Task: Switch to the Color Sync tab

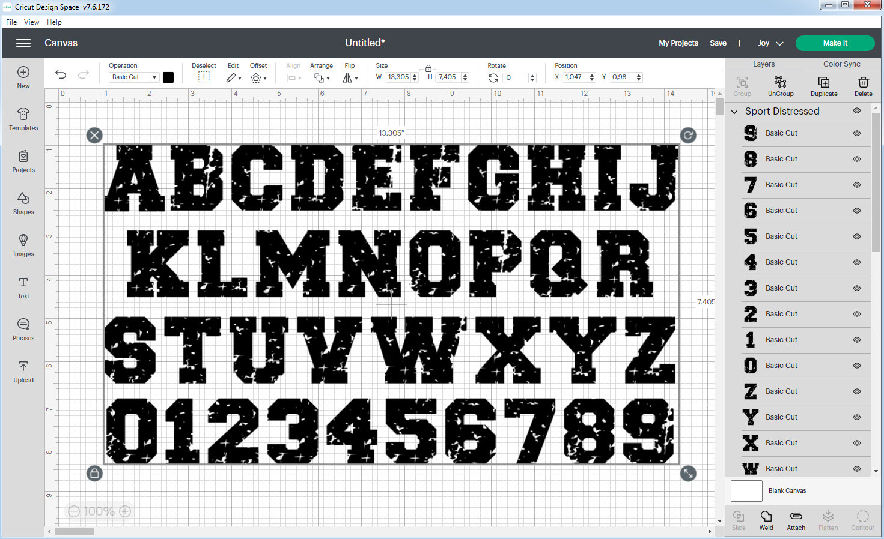Action: (841, 64)
